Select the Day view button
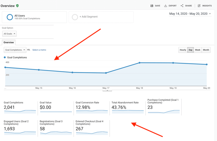 click(x=191, y=50)
